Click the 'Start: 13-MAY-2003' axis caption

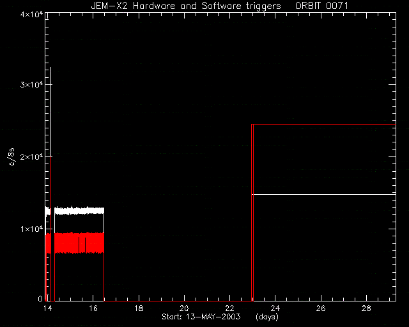click(x=201, y=317)
